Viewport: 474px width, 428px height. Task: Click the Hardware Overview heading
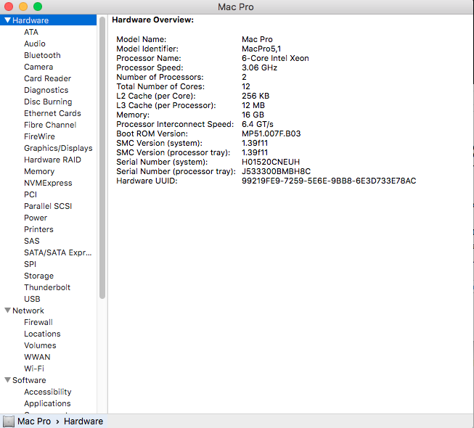152,20
